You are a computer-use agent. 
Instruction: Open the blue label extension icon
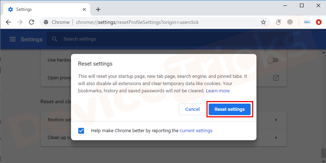(307, 22)
